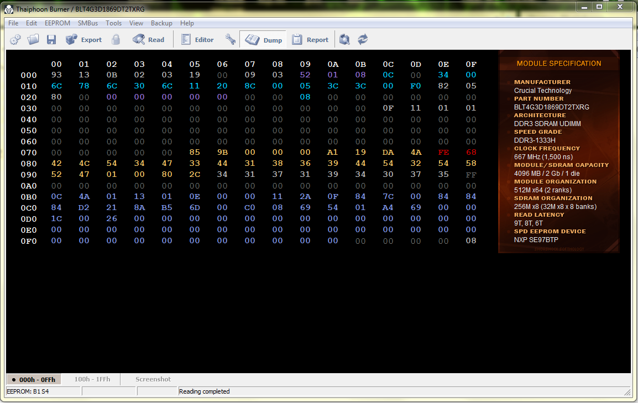Click the open file folder icon

(x=33, y=39)
